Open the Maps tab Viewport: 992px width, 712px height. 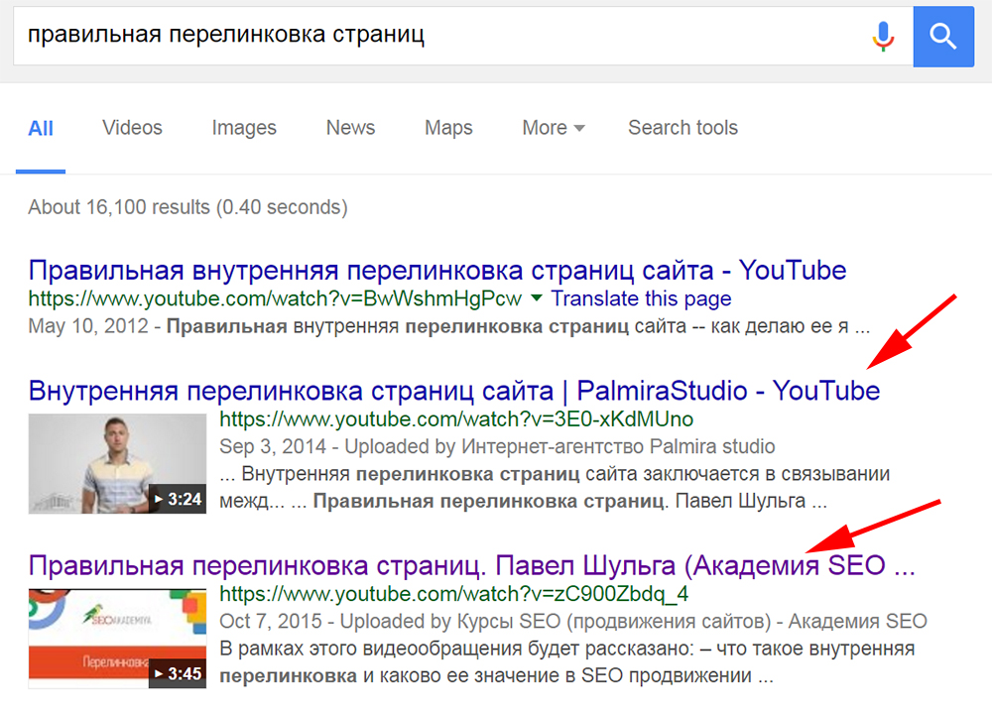click(448, 128)
